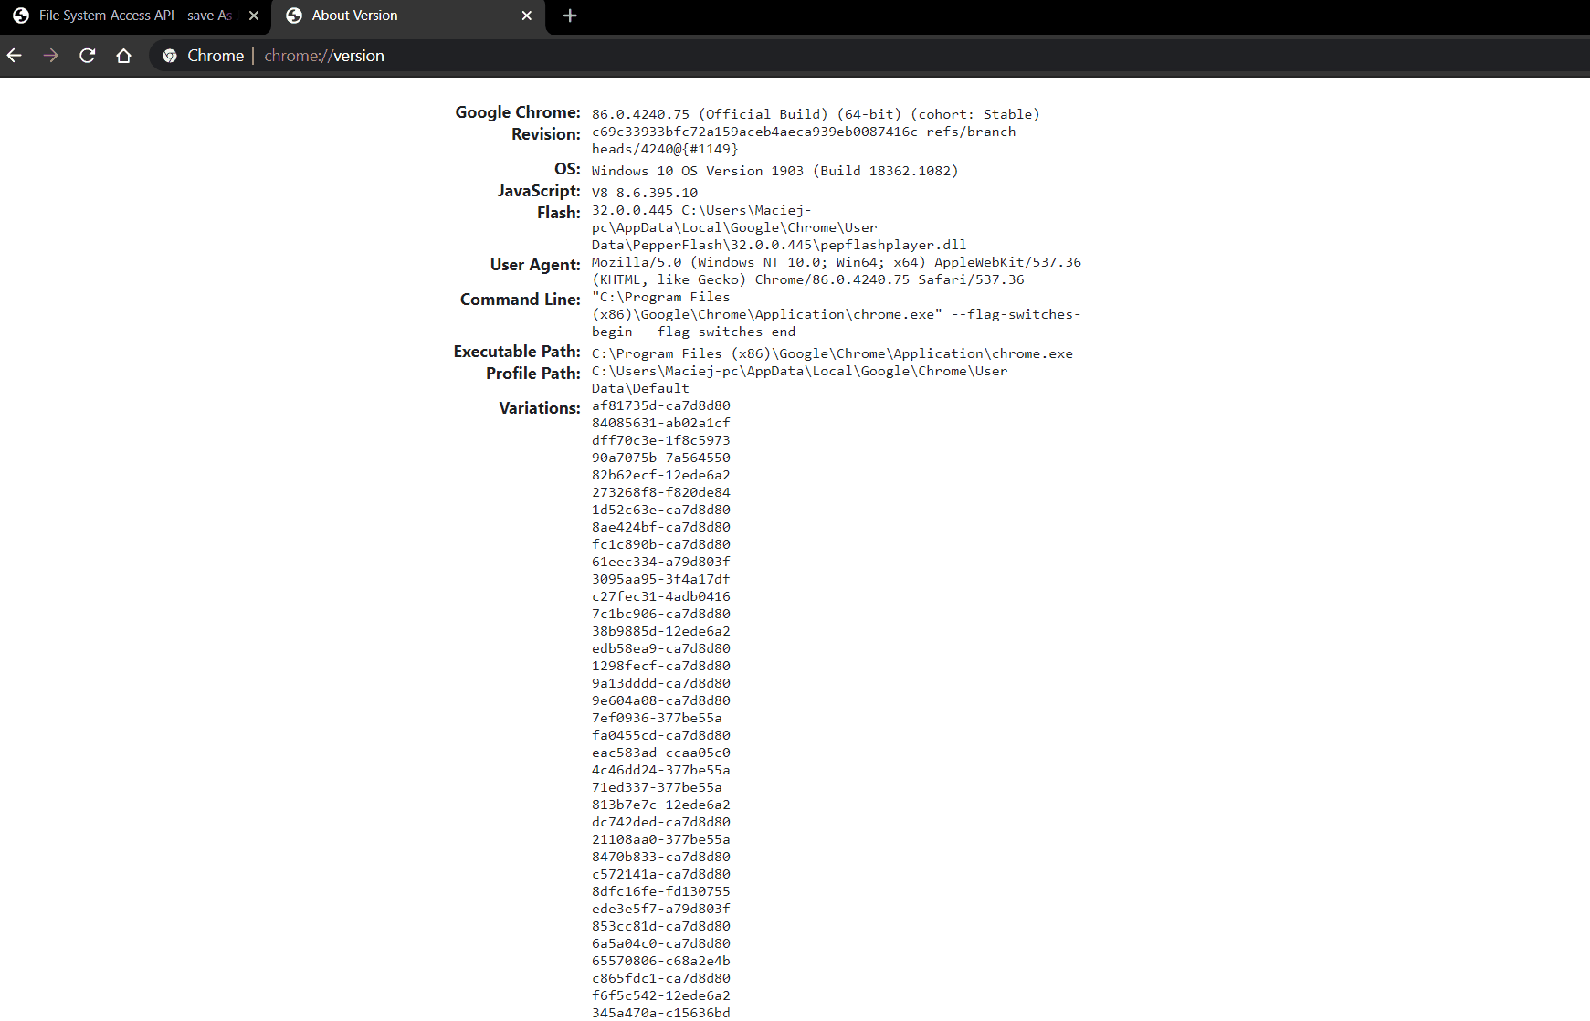The height and width of the screenshot is (1021, 1590).
Task: Reload the chrome://version page
Action: click(88, 56)
